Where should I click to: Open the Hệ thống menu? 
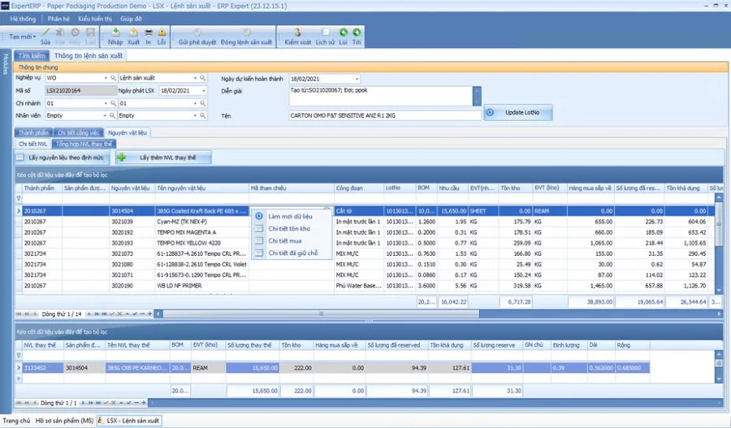23,19
